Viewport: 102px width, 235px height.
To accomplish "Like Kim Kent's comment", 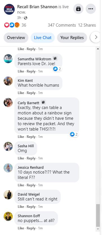I will (21, 93).
